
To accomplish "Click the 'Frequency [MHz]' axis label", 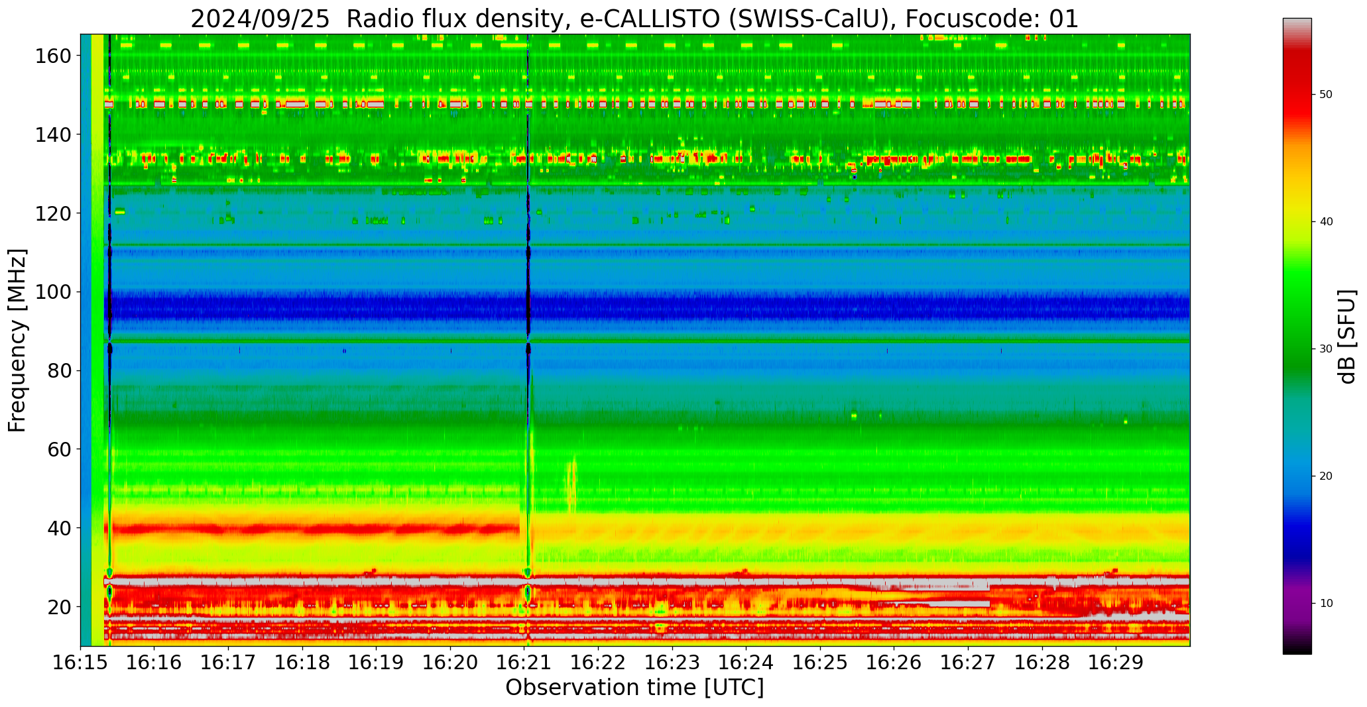I will tap(17, 341).
